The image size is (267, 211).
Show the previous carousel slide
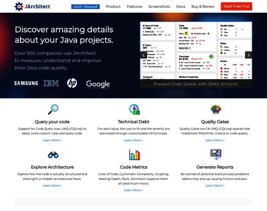pos(143,55)
